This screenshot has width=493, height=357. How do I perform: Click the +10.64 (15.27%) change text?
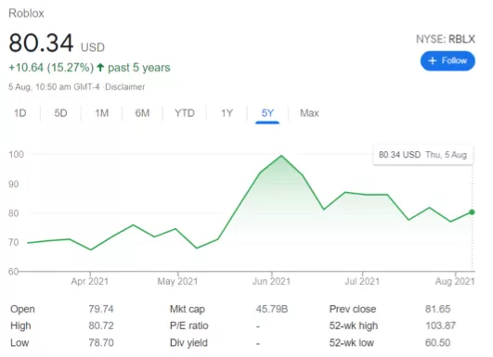pos(51,68)
